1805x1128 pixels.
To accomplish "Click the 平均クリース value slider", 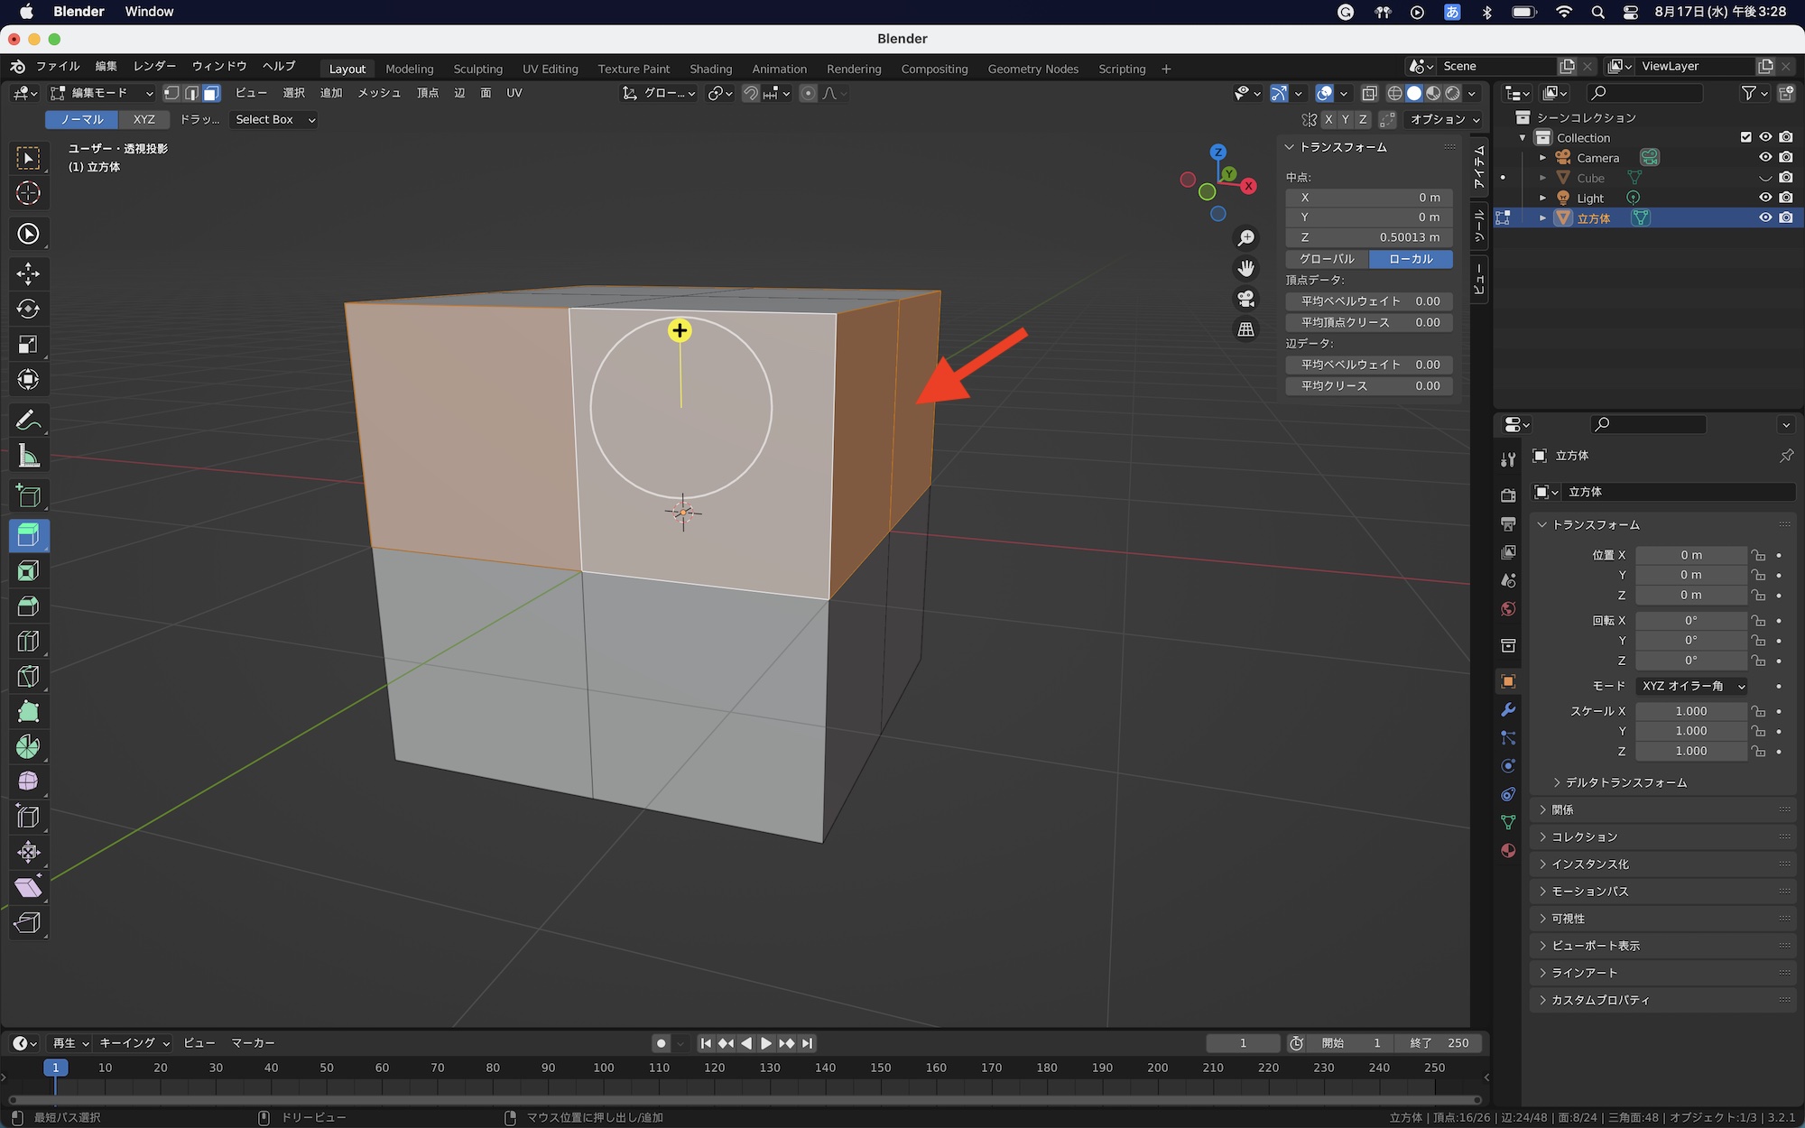I will point(1369,385).
